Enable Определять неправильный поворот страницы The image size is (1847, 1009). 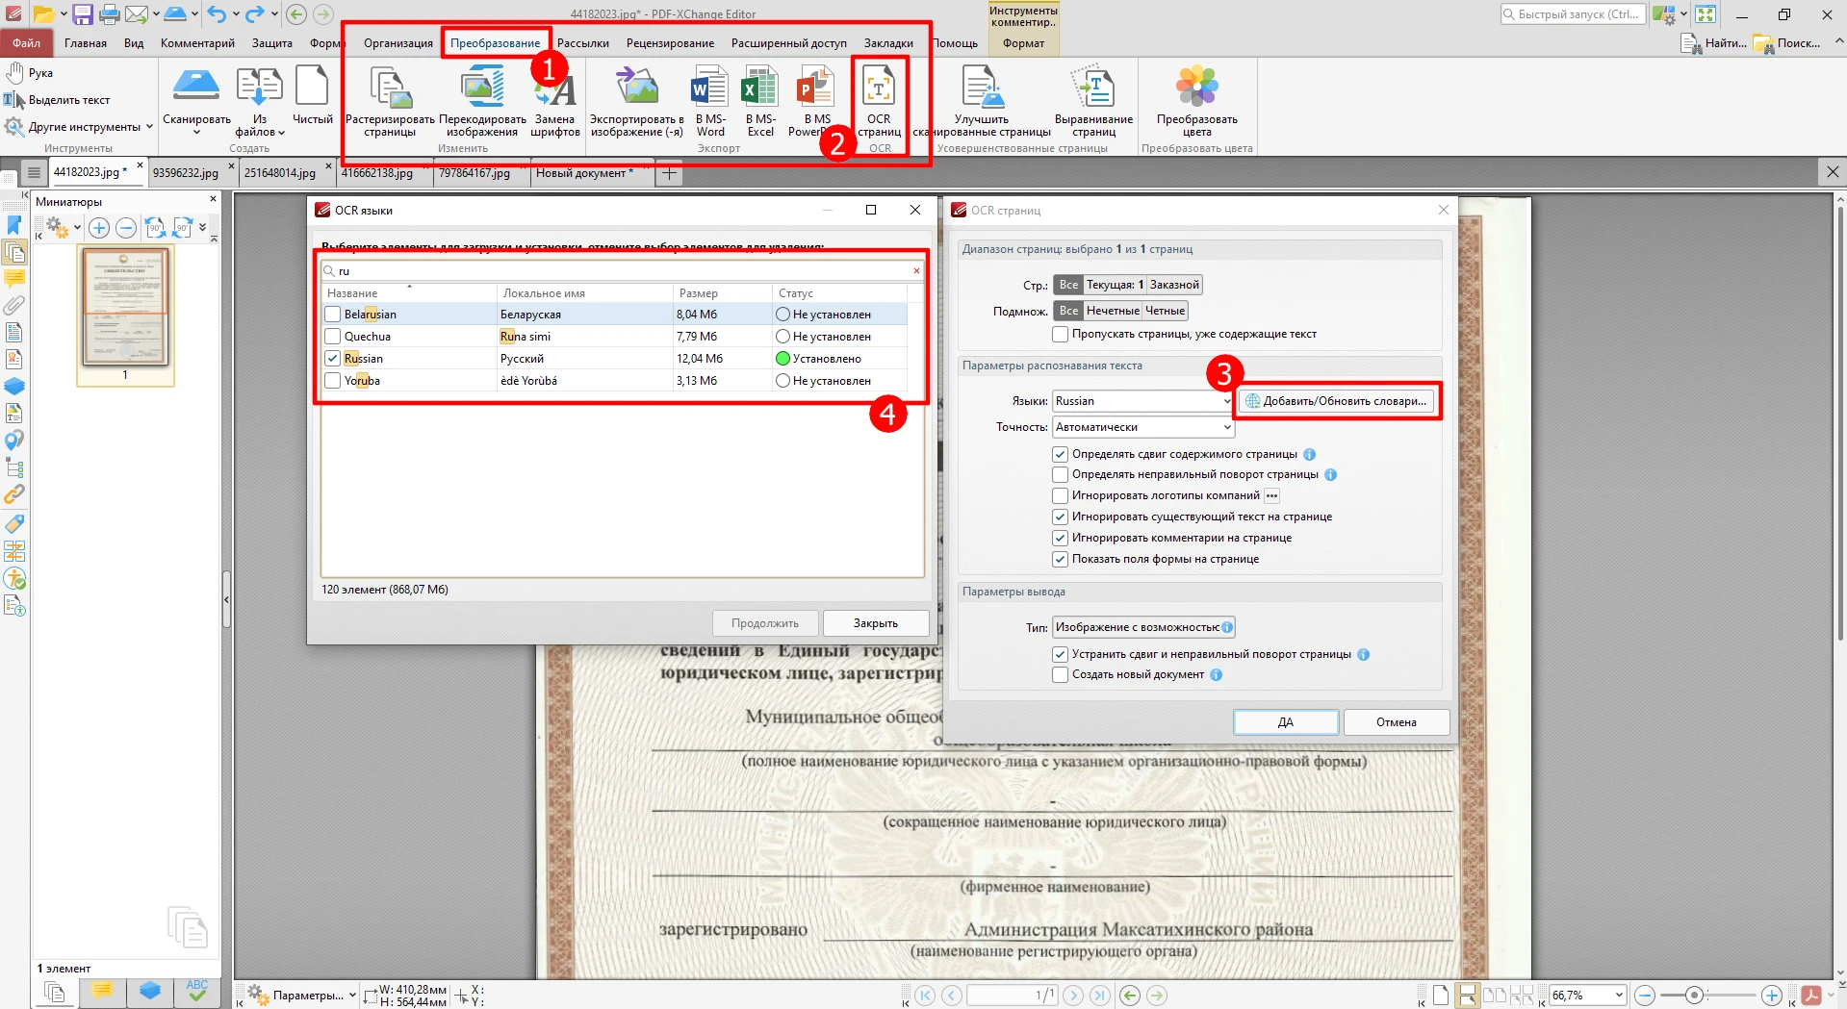point(1061,474)
